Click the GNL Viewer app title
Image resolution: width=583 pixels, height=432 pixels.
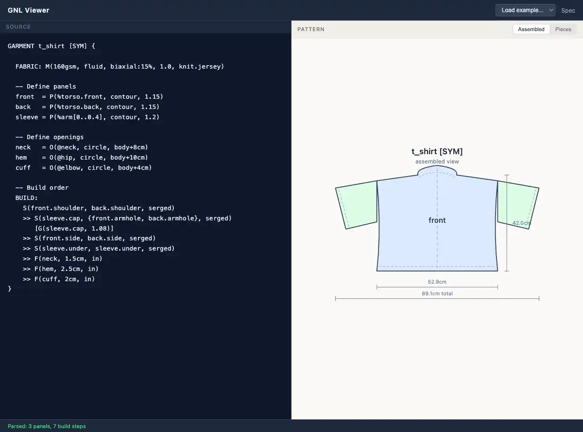28,10
